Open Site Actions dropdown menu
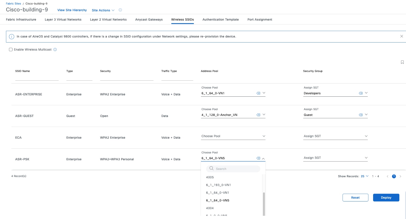Screen dimensions: 406x219 click(x=103, y=10)
